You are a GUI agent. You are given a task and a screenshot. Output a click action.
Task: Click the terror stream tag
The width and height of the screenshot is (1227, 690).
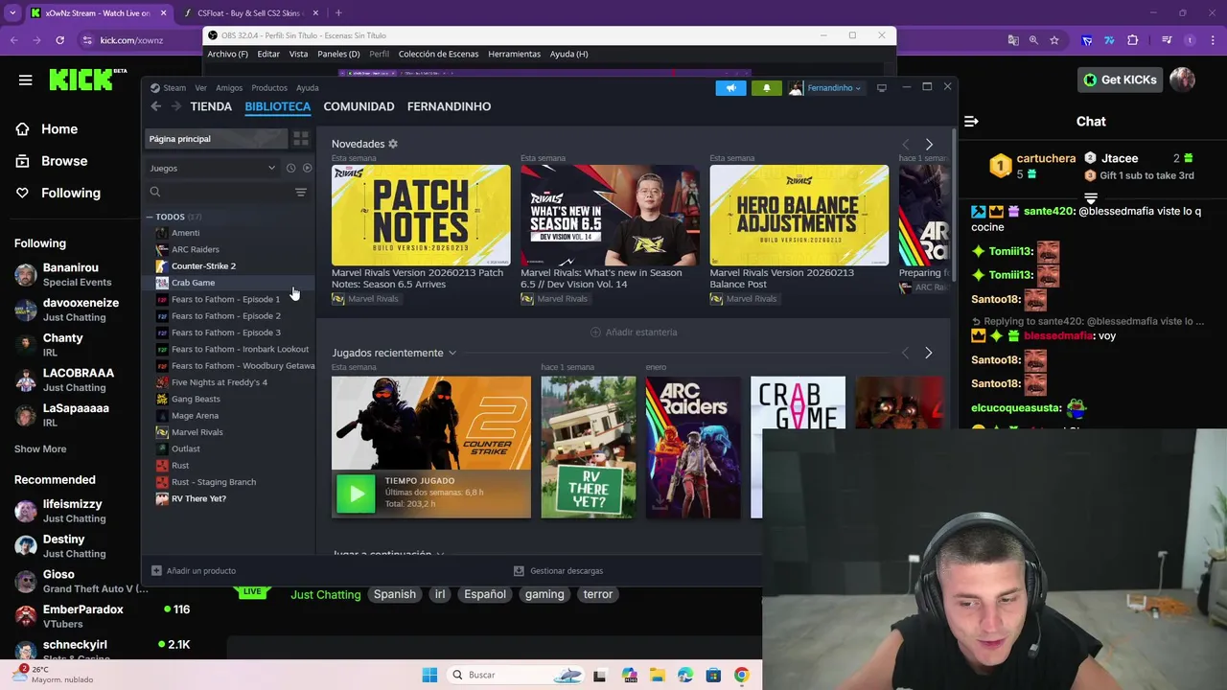(x=597, y=594)
